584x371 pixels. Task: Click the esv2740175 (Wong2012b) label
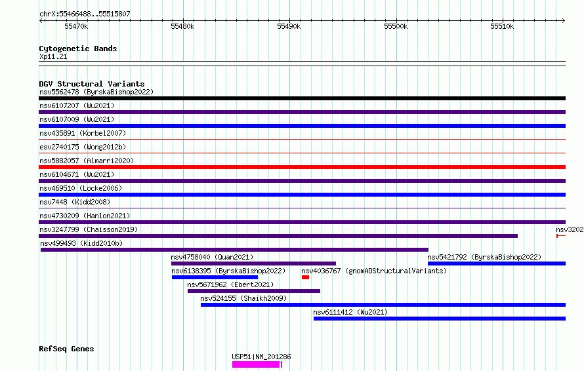[x=83, y=147]
